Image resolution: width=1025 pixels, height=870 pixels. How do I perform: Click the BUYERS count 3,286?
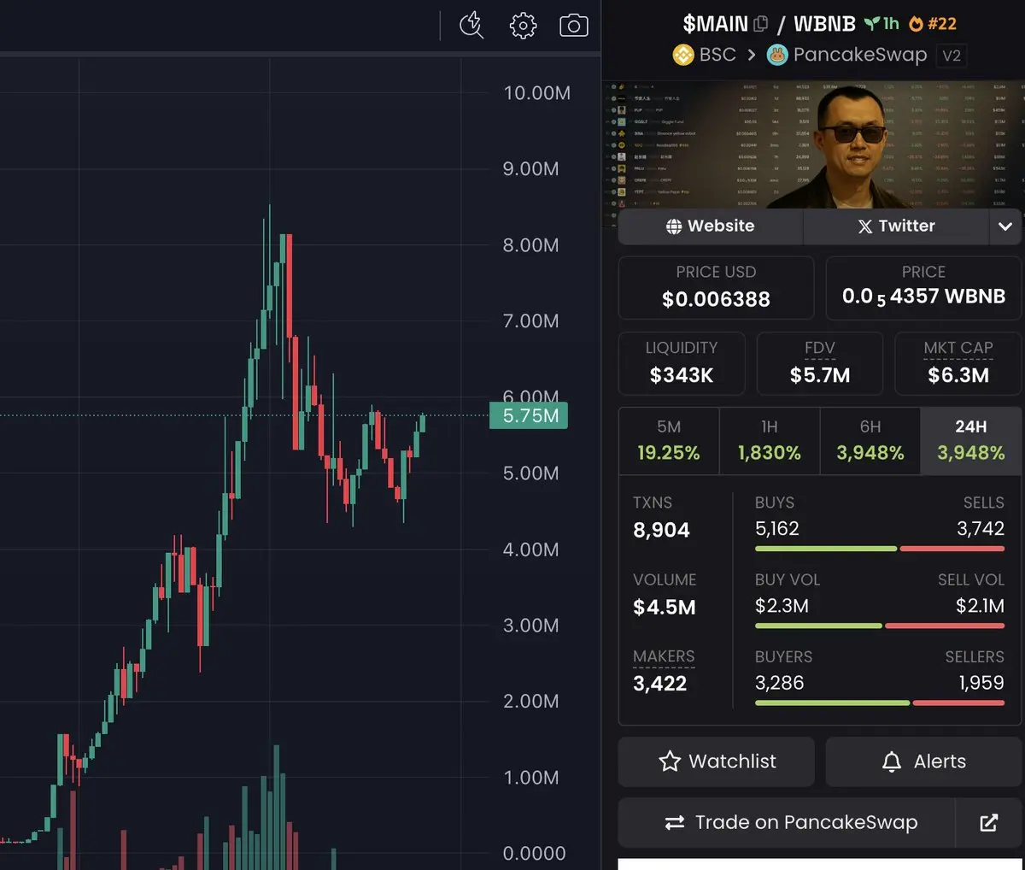(779, 683)
